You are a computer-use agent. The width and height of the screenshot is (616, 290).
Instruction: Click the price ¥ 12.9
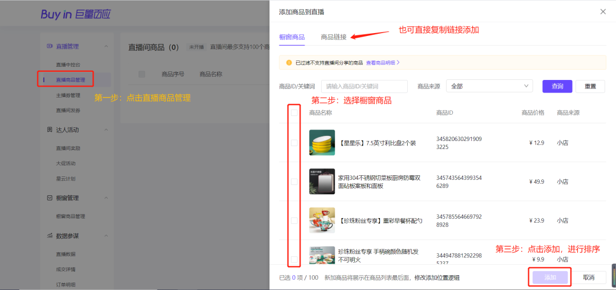[537, 143]
